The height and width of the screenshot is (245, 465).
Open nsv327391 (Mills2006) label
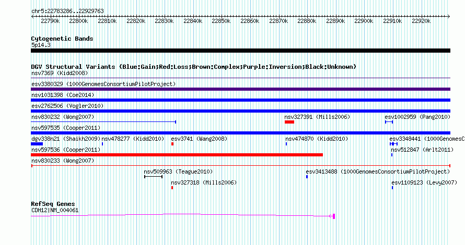coord(317,117)
